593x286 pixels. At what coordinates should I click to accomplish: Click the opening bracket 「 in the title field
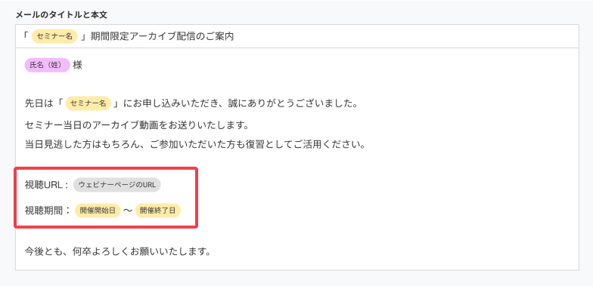pyautogui.click(x=26, y=36)
